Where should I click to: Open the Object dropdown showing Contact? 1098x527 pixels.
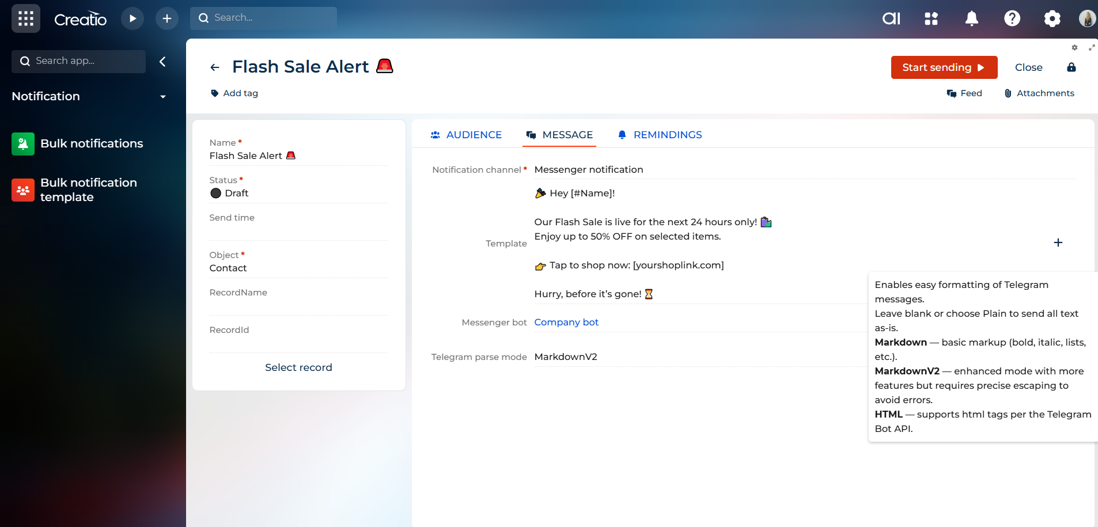298,268
